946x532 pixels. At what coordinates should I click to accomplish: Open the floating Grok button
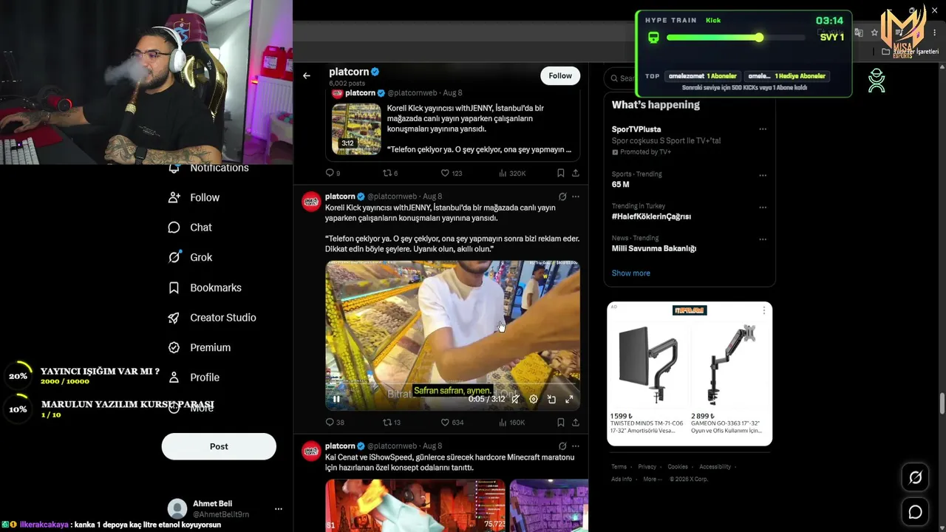click(x=915, y=478)
